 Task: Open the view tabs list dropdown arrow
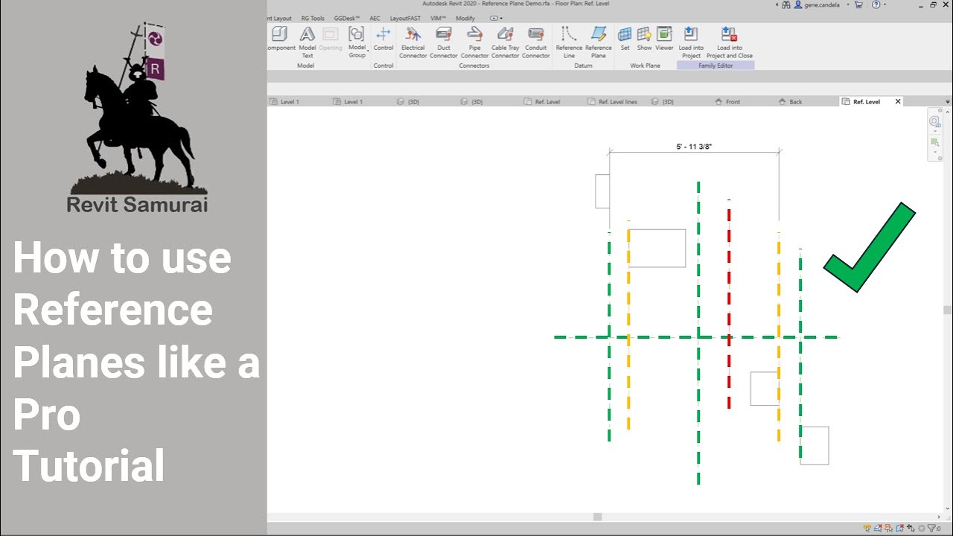[x=948, y=102]
